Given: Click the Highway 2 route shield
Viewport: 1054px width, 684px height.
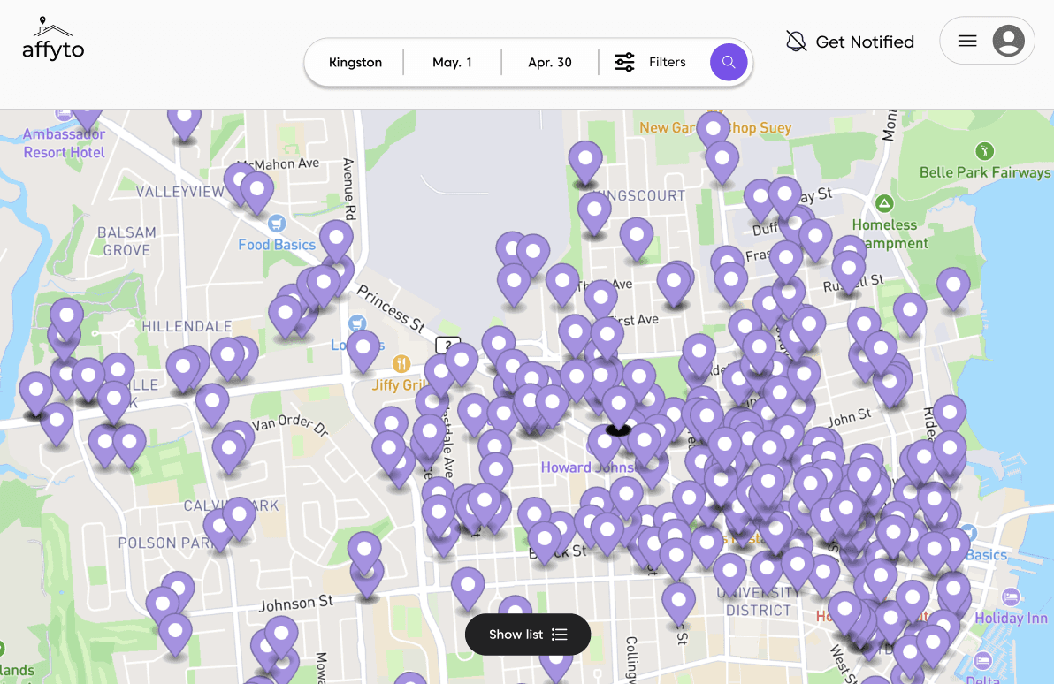Looking at the screenshot, I should pos(447,346).
